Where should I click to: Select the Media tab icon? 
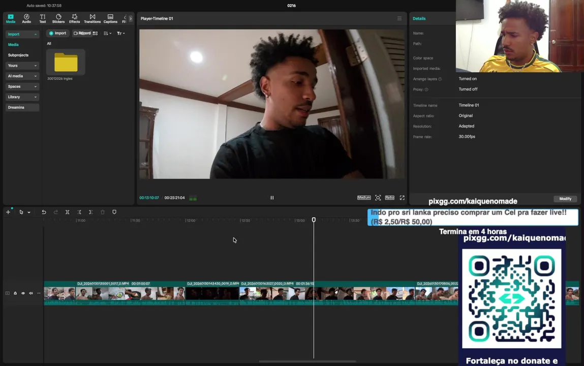point(11,19)
